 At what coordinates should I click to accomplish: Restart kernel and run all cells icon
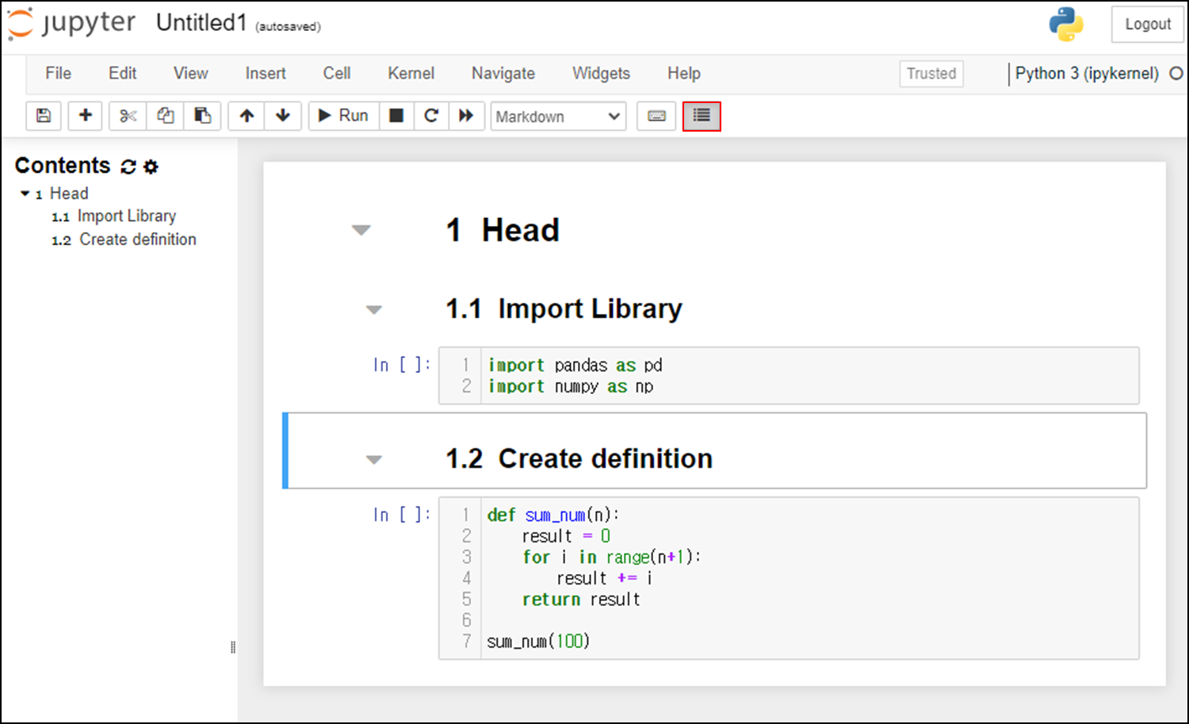pyautogui.click(x=466, y=116)
